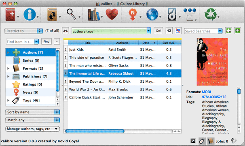245x146 pixels.
Task: Toggle book details status bar icon
Action: pyautogui.click(x=211, y=141)
